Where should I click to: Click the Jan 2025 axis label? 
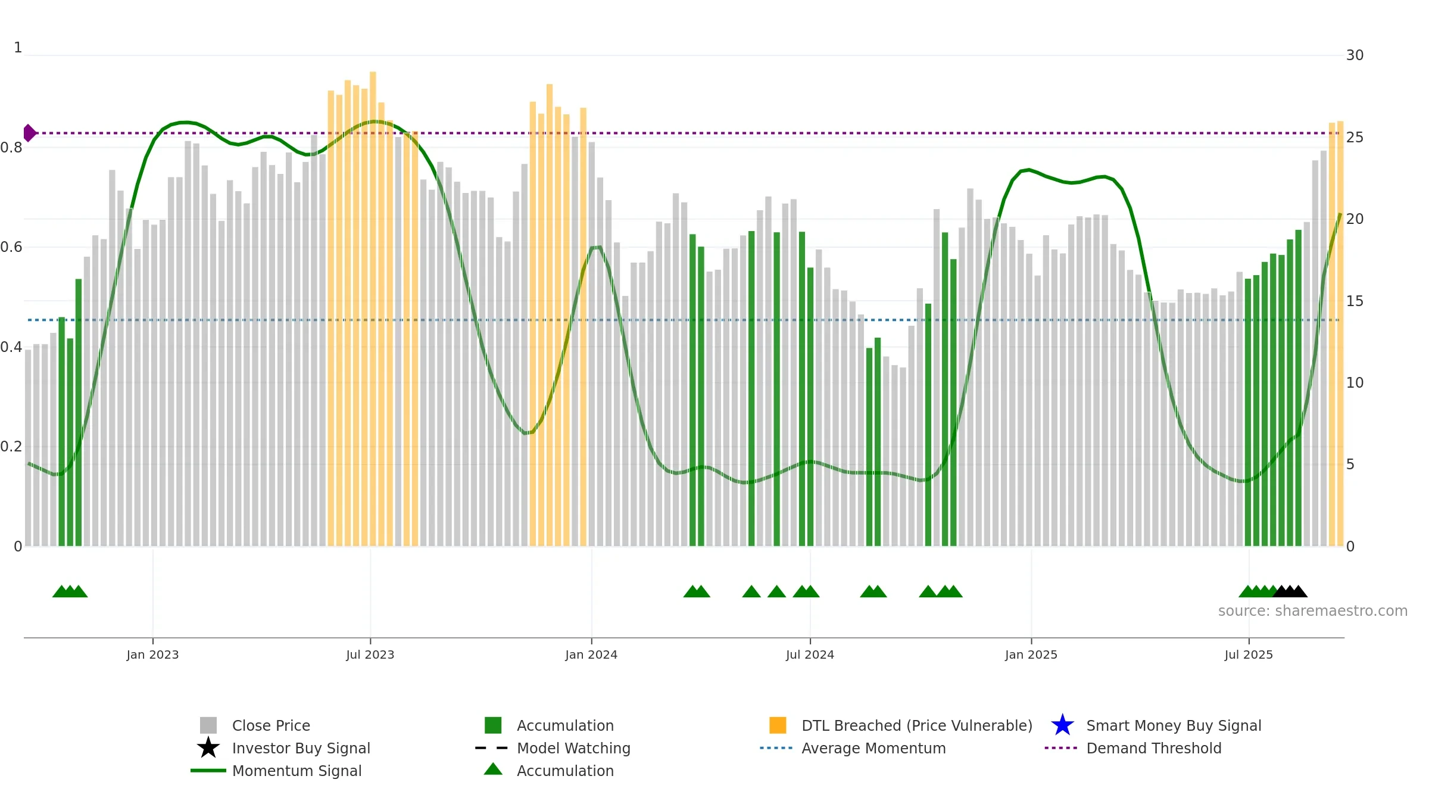click(x=1031, y=655)
